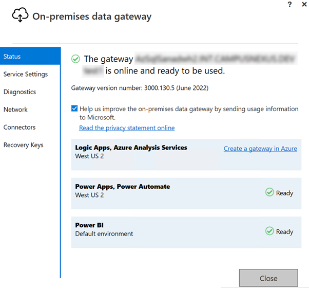Switch to the Diagnostics tab
Image resolution: width=309 pixels, height=290 pixels.
coord(20,92)
